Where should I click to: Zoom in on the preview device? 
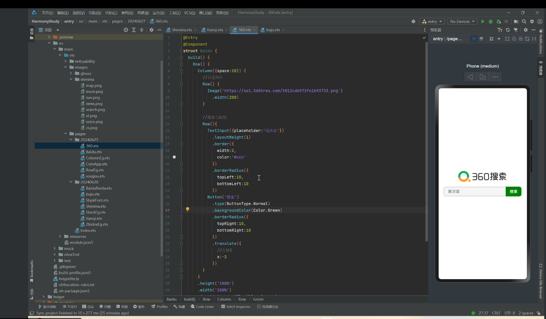point(520,39)
